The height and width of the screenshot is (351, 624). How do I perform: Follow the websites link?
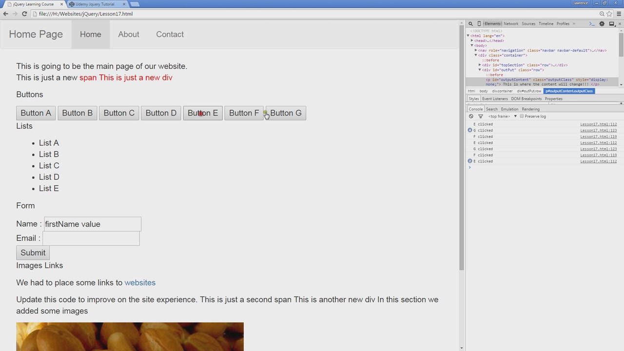click(x=140, y=283)
